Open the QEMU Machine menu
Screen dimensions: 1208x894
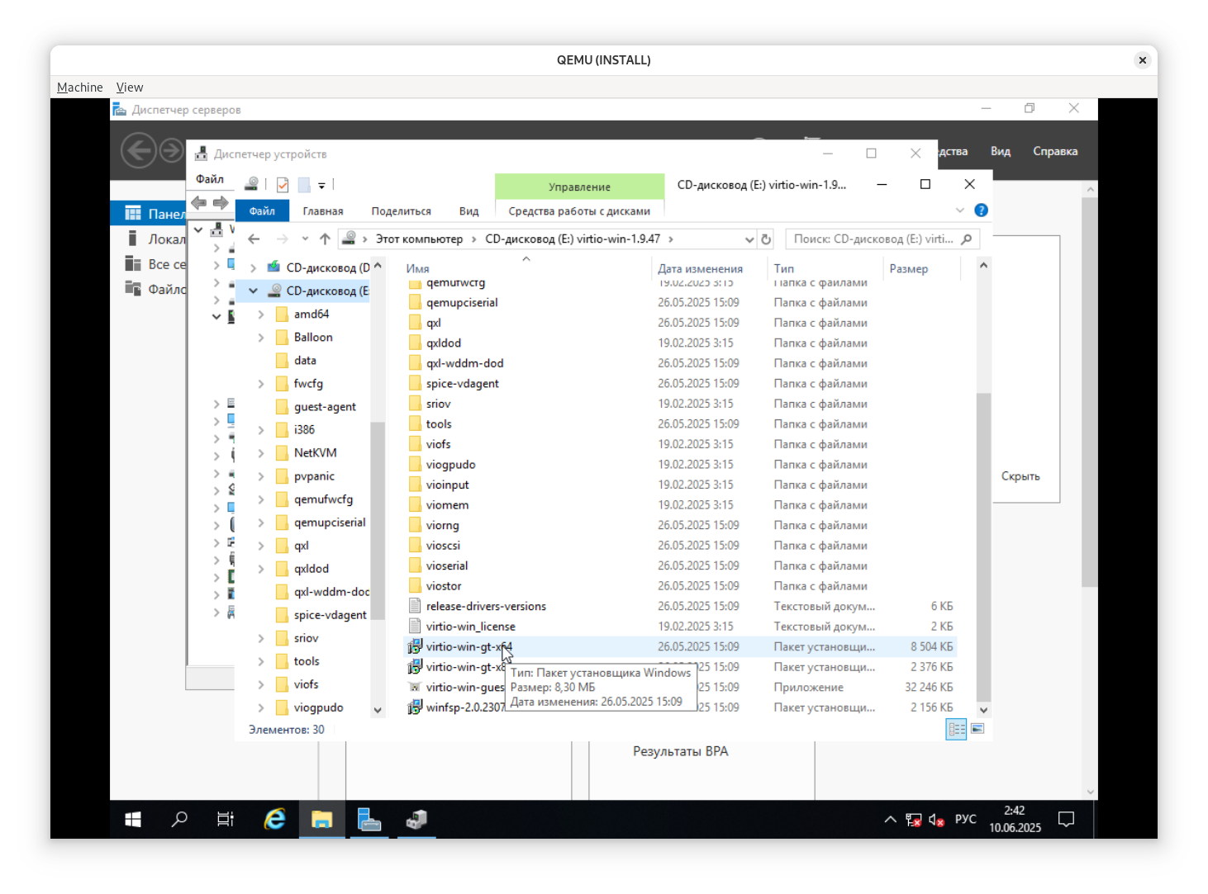pos(80,88)
